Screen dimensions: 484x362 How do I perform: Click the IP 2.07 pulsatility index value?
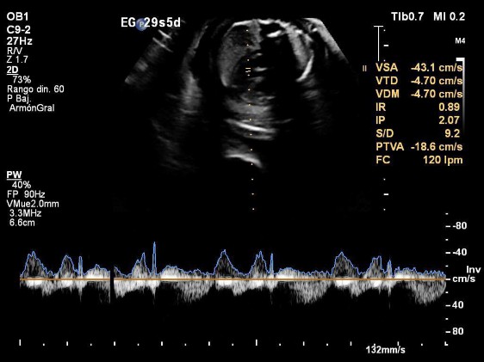click(x=418, y=120)
